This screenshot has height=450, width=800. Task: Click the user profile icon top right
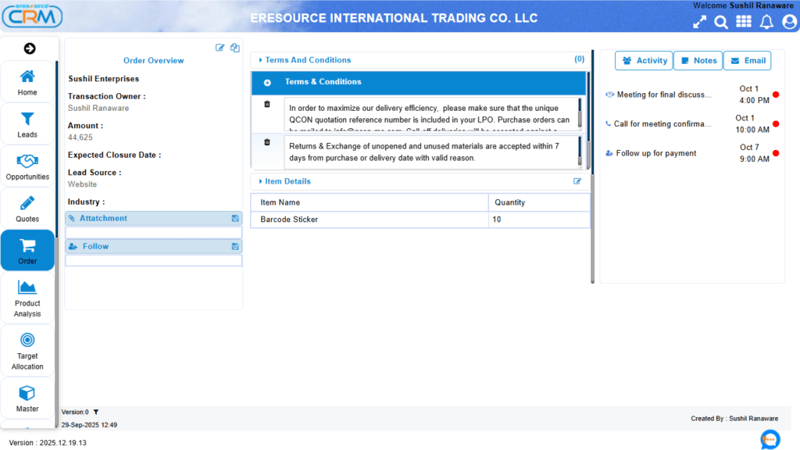tap(787, 22)
